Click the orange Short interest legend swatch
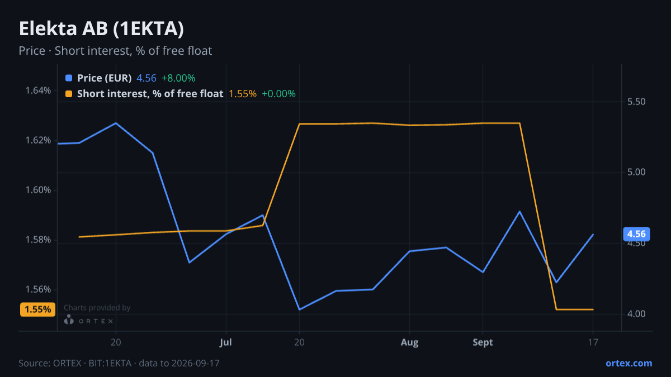The width and height of the screenshot is (671, 377). click(69, 94)
